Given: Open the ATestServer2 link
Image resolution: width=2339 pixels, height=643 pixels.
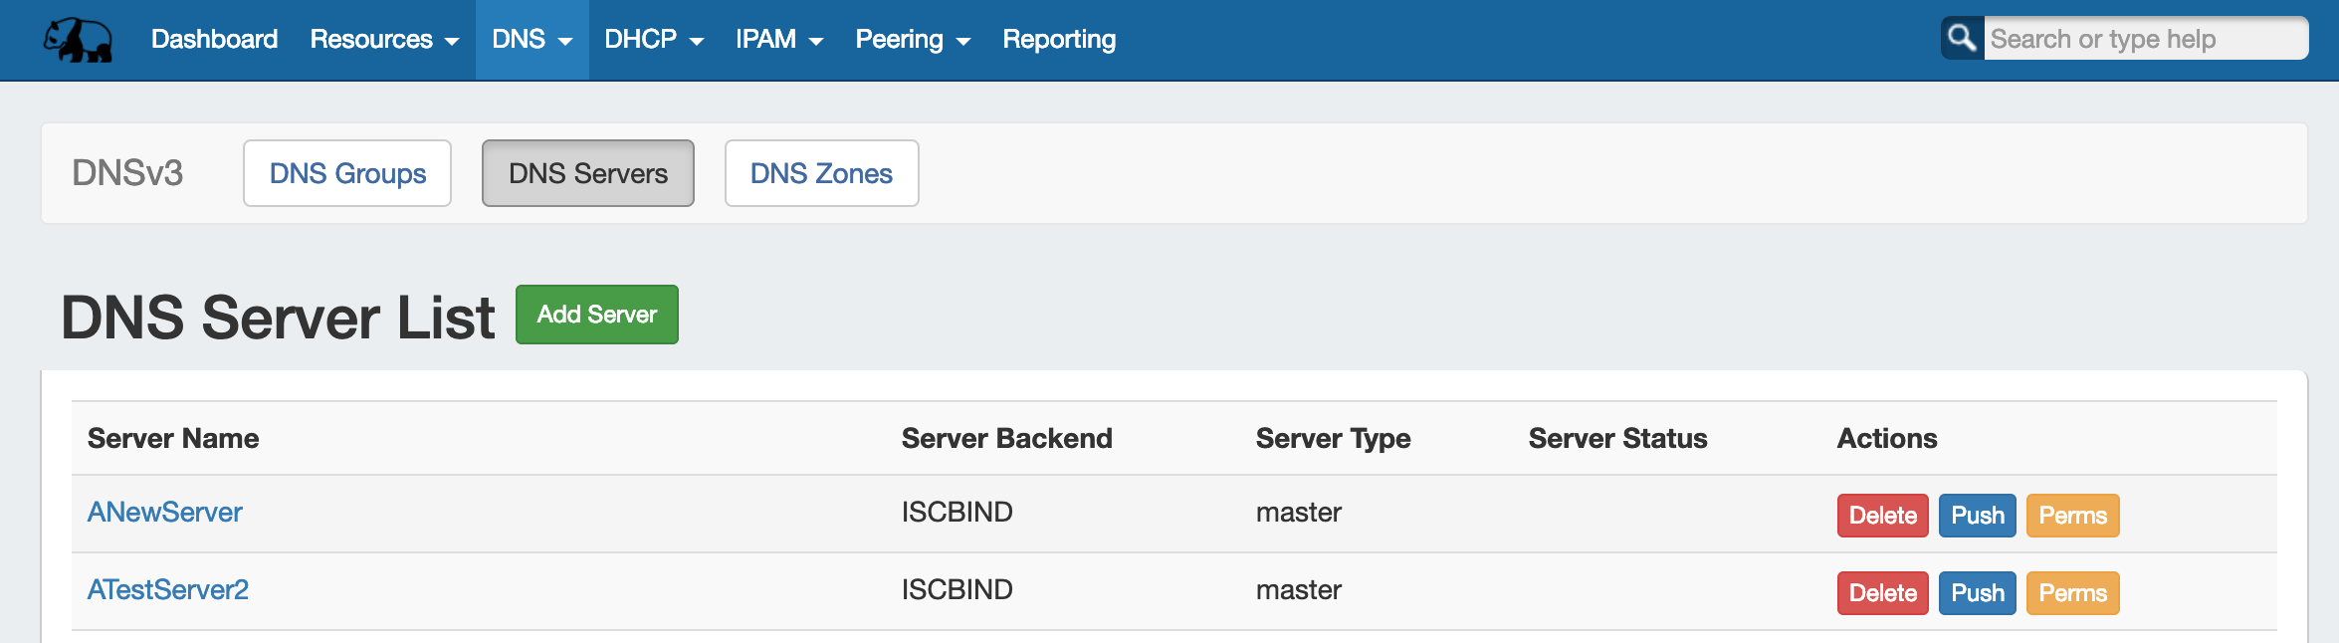Looking at the screenshot, I should pos(168,589).
